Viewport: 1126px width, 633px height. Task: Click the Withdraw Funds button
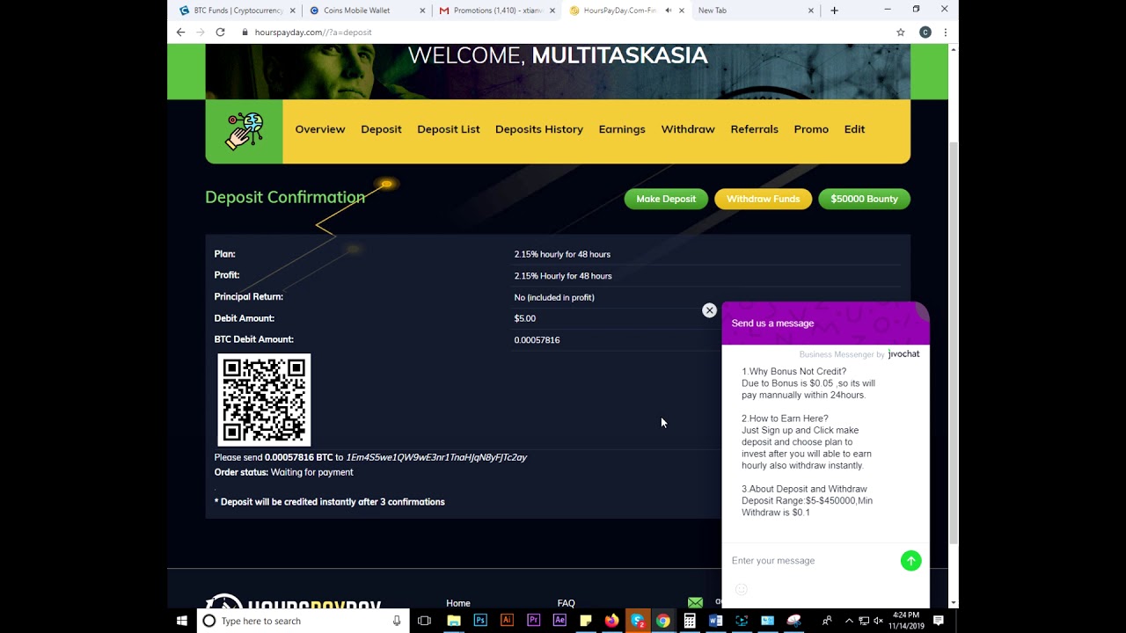(763, 199)
